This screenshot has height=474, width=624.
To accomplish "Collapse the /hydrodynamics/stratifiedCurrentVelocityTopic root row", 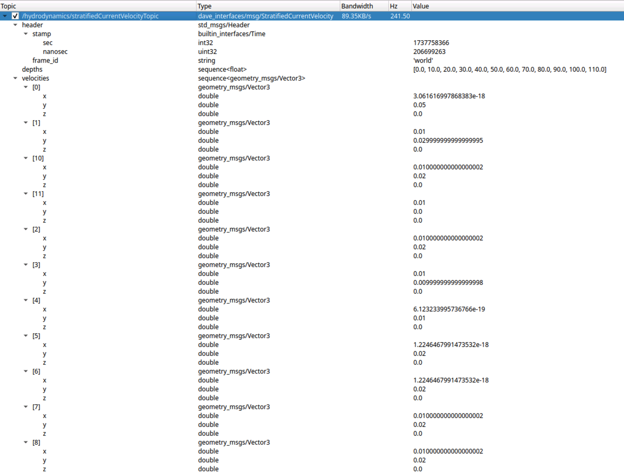I will 5,16.
